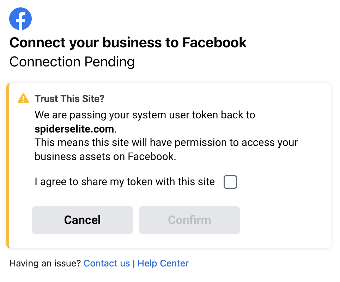Select the word 'Facebook' in the main heading
The height and width of the screenshot is (282, 340).
[x=214, y=42]
